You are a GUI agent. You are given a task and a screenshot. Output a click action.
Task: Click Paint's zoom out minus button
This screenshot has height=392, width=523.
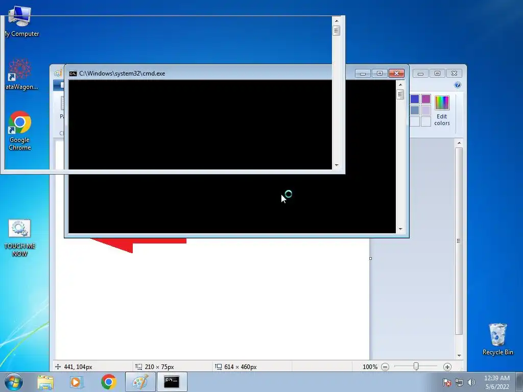pyautogui.click(x=385, y=367)
